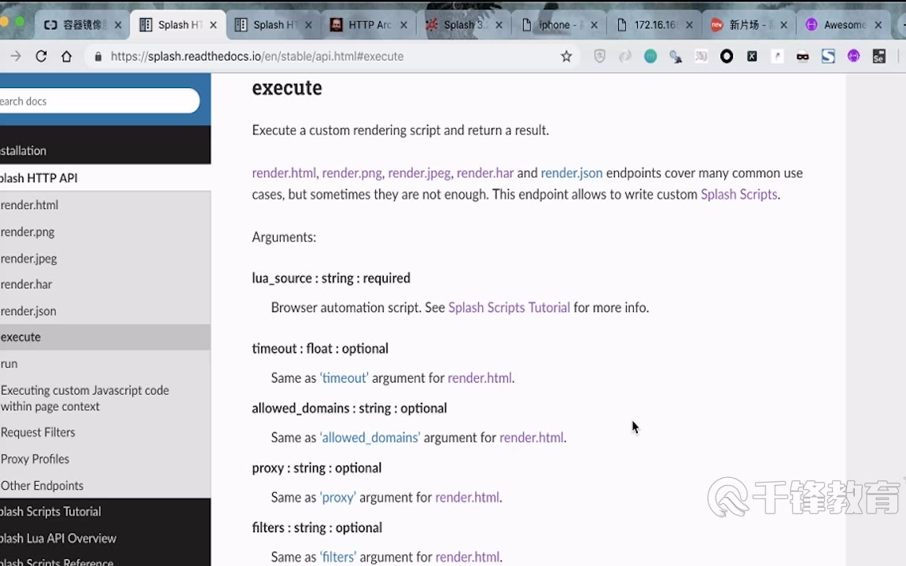Click the purple round face extension icon

853,56
